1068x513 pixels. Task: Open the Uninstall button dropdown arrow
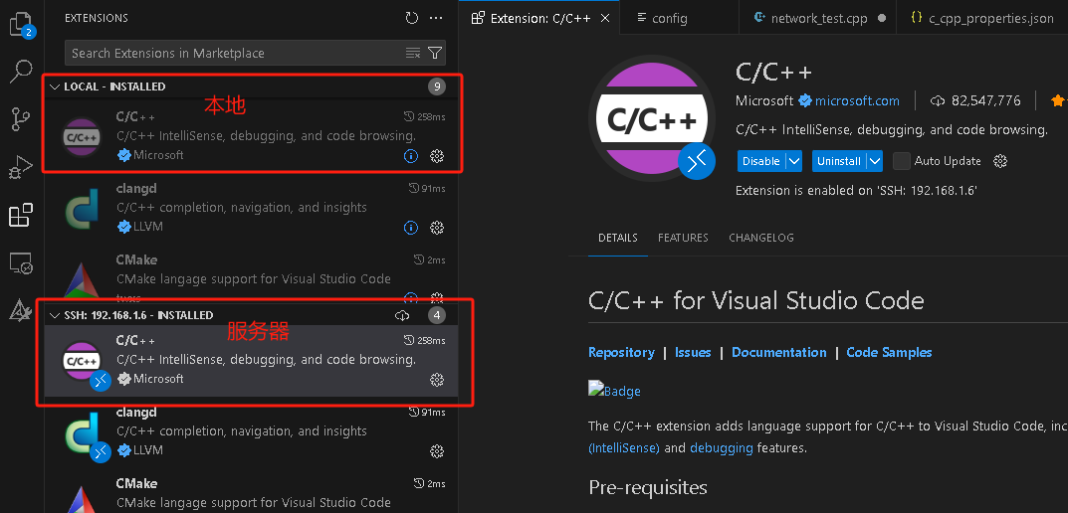(875, 161)
